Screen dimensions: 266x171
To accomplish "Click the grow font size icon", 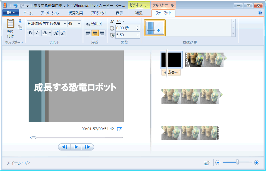I will pyautogui.click(x=56, y=33).
